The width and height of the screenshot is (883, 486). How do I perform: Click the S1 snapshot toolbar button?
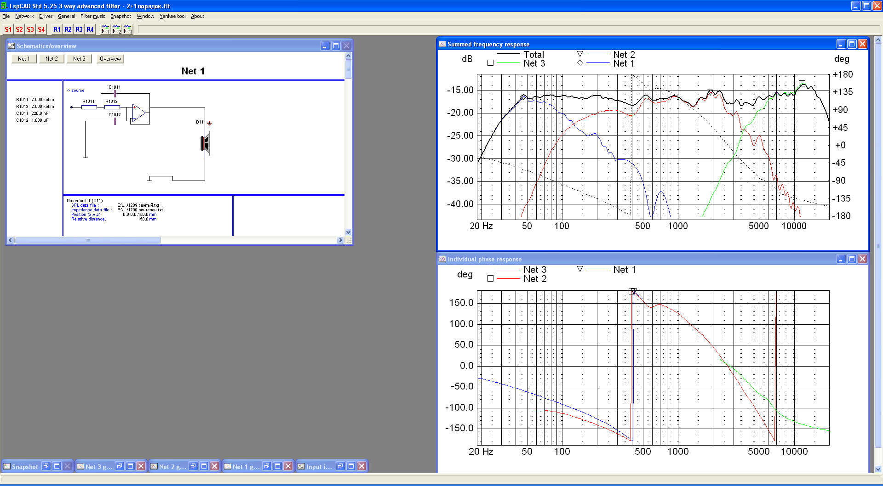[8, 29]
